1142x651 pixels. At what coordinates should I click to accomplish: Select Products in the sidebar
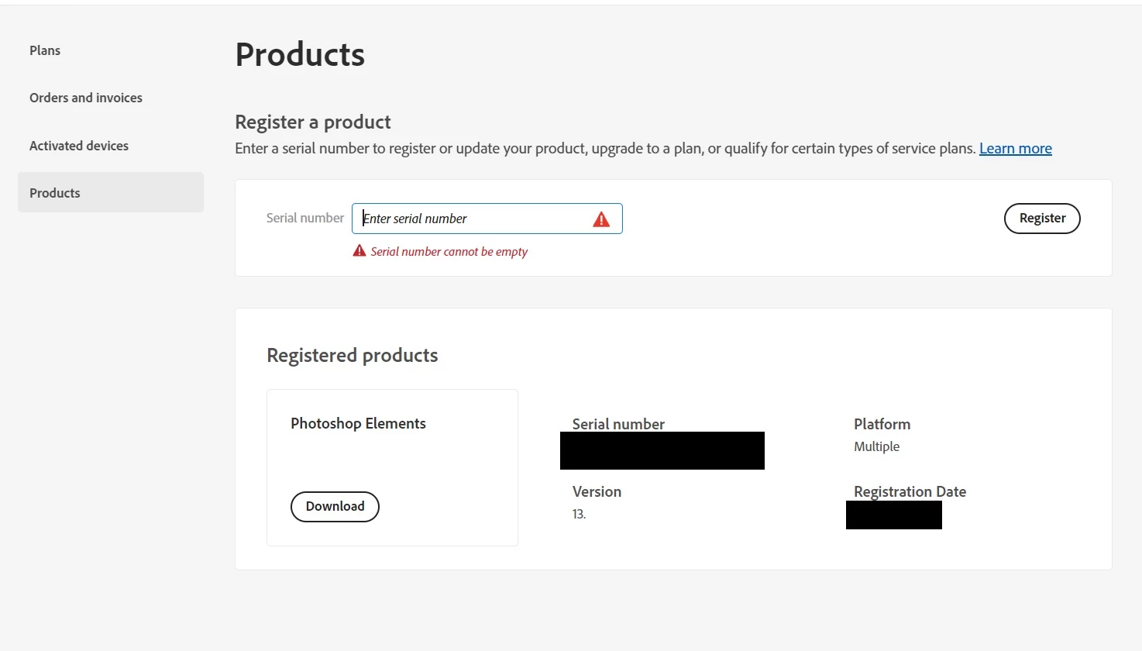point(111,192)
